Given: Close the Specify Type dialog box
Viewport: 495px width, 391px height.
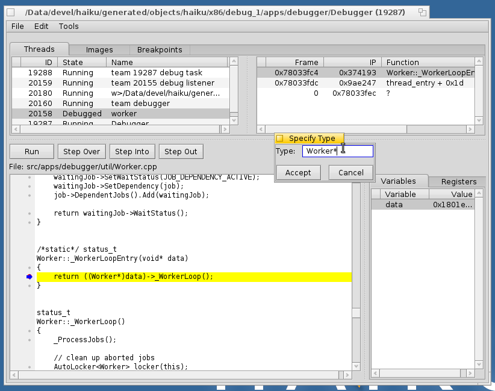Looking at the screenshot, I should (279, 139).
